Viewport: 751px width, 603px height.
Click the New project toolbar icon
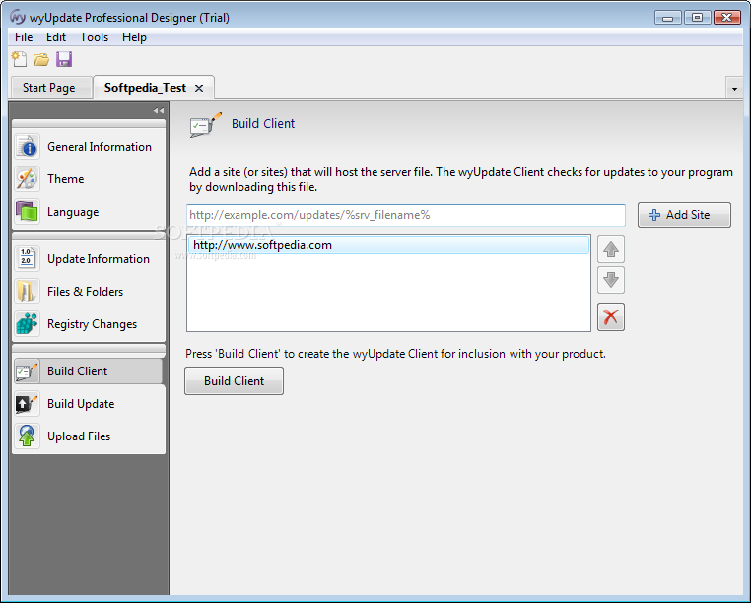19,59
